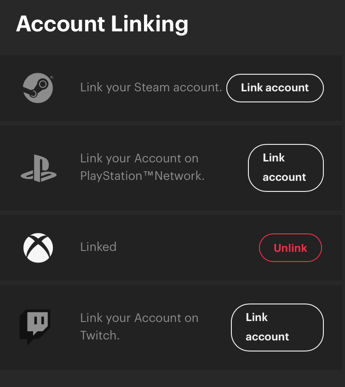This screenshot has height=387, width=345.
Task: Click the empty panel below the Twitch row
Action: (172, 378)
